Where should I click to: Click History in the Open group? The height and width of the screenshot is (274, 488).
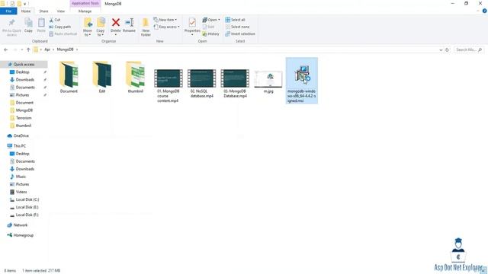point(210,33)
